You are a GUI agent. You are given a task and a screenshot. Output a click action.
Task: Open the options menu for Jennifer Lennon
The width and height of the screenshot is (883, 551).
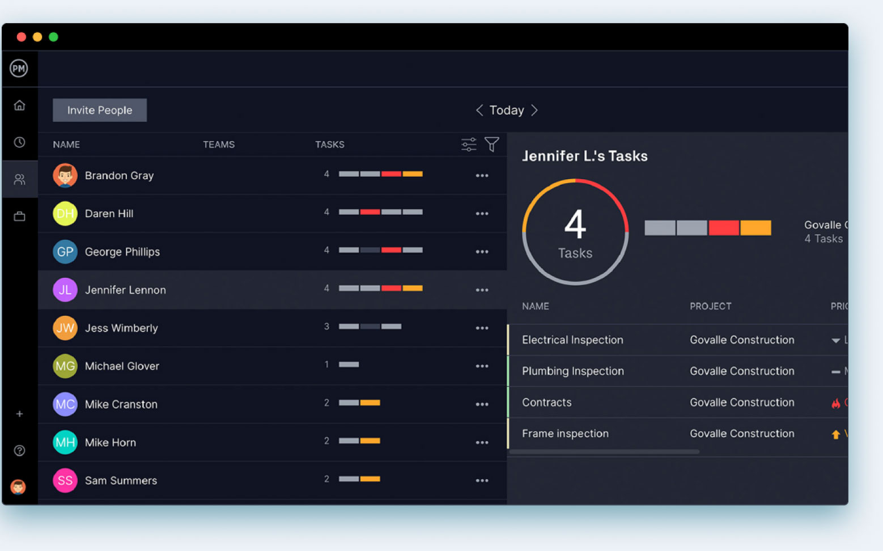point(482,290)
